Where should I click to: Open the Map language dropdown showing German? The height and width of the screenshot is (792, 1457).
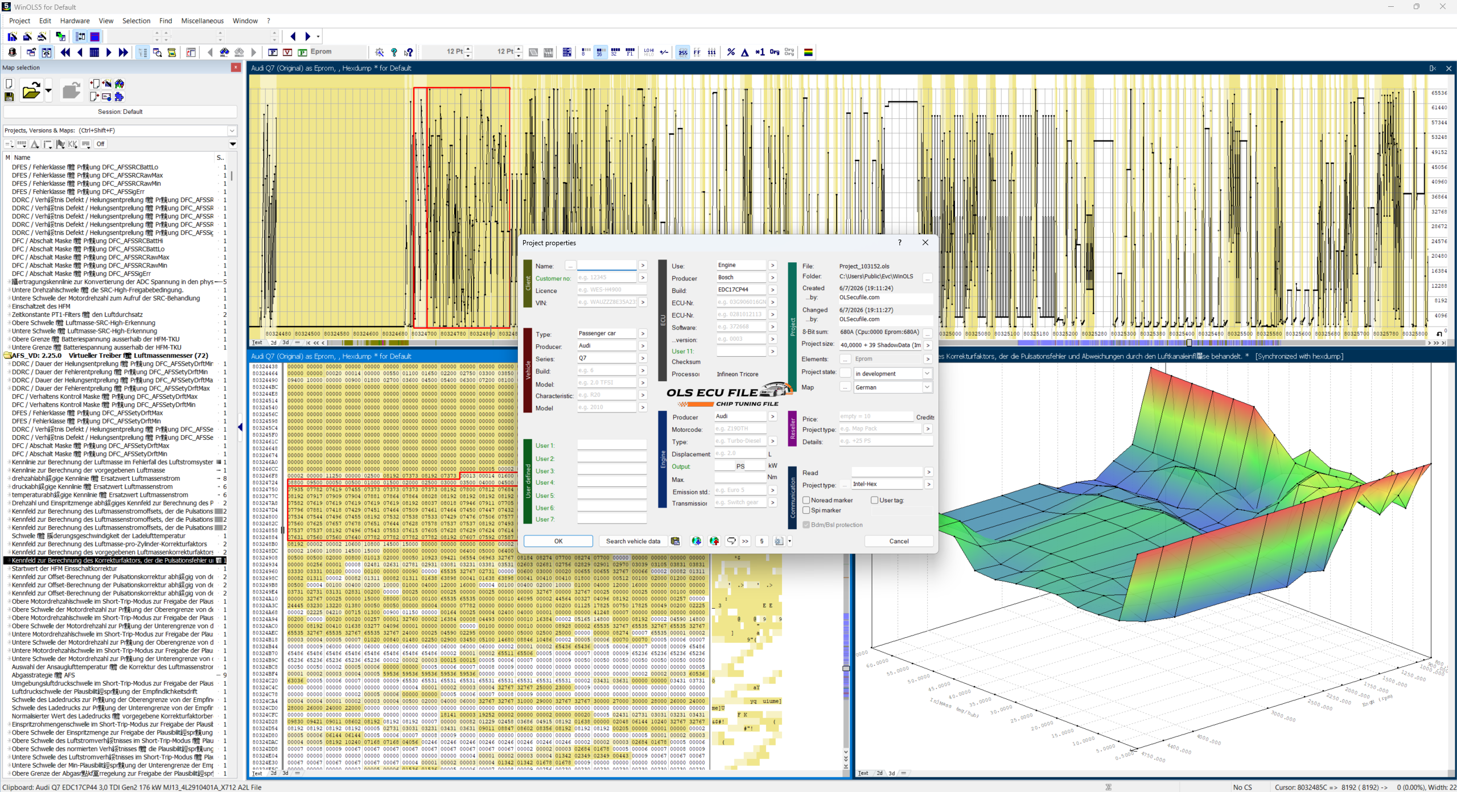927,387
